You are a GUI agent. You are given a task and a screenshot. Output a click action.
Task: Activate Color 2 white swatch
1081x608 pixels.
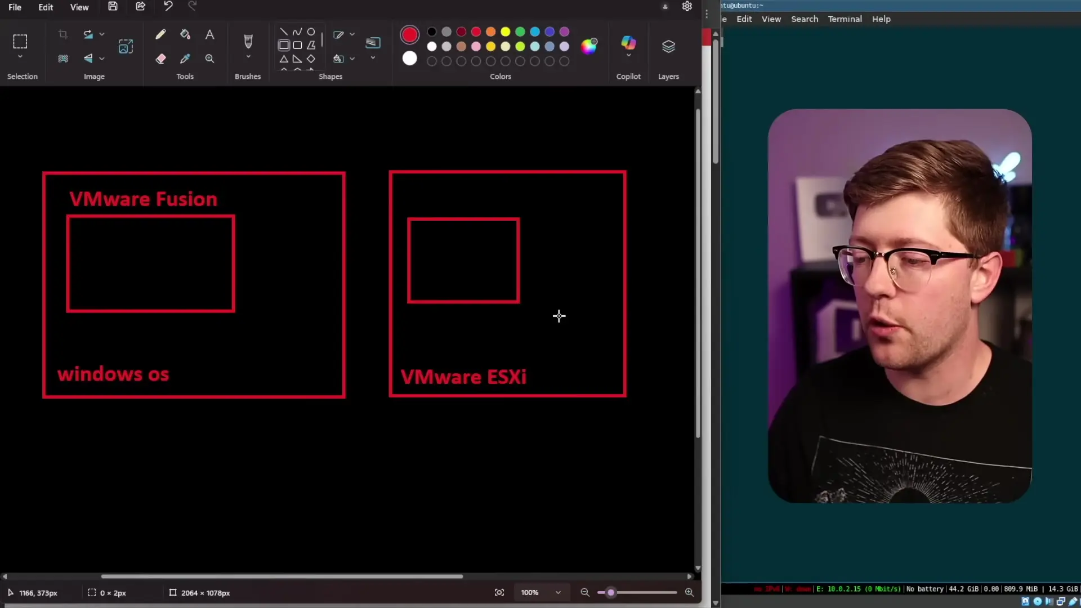tap(409, 59)
